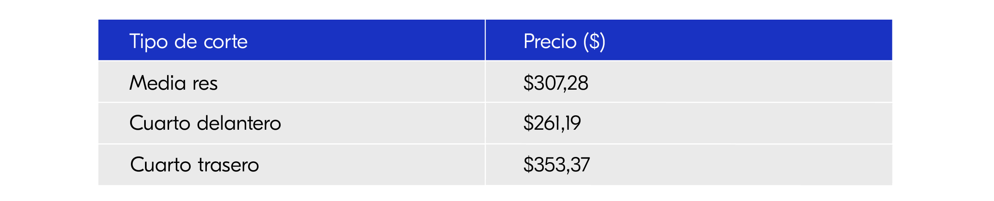Click the dollar sign in the Precio header

pos(594,41)
